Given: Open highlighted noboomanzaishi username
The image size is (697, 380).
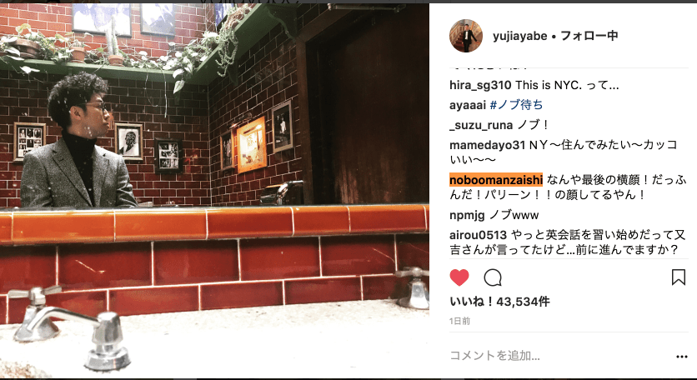Looking at the screenshot, I should click(496, 179).
